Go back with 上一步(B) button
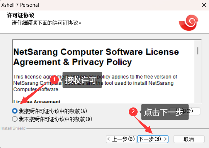This screenshot has height=148, width=209. point(121,139)
